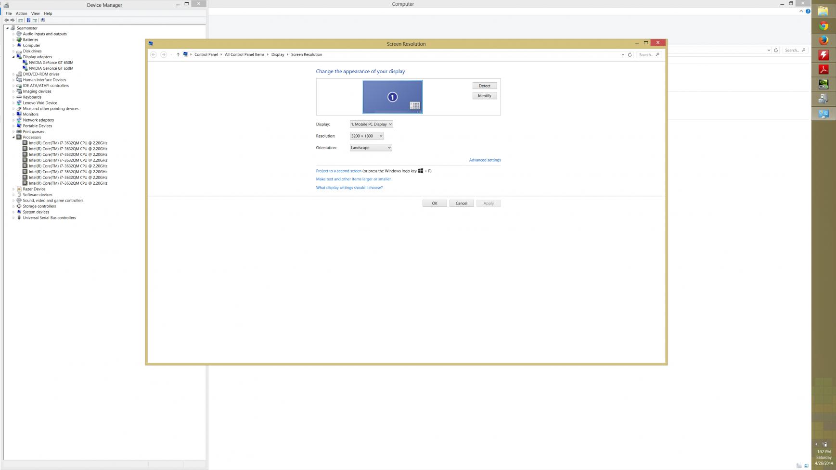
Task: Open the Resolution dropdown showing 3200 × 1800
Action: click(x=367, y=136)
